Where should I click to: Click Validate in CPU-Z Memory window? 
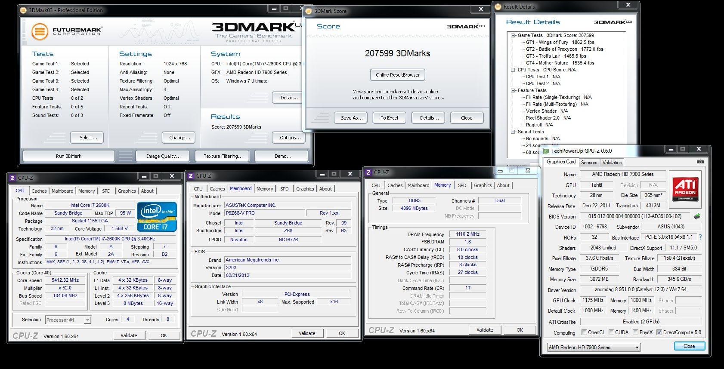pyautogui.click(x=485, y=330)
